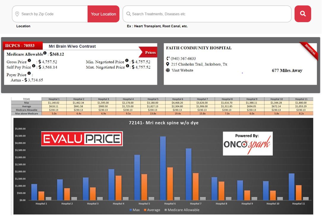
Task: Click the red search magnifier button
Action: point(302,14)
